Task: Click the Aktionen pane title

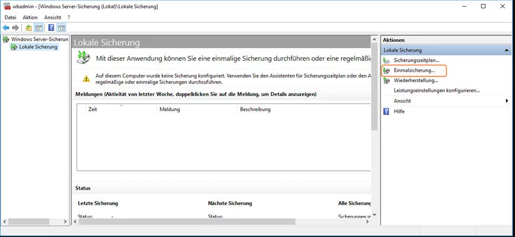Action: click(x=393, y=40)
